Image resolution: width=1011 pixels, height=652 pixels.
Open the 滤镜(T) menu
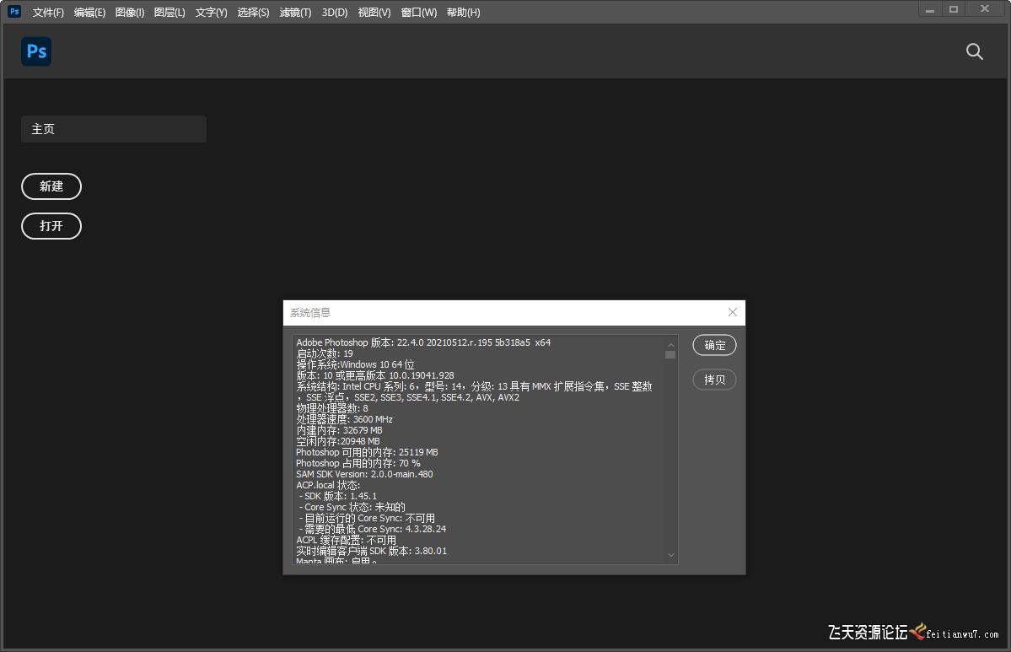pos(295,13)
